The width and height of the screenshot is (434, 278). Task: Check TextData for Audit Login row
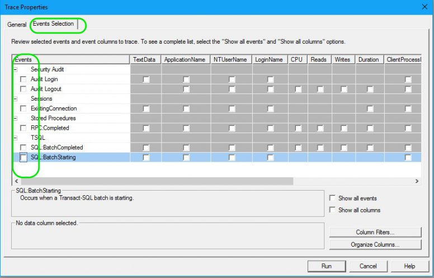[146, 79]
